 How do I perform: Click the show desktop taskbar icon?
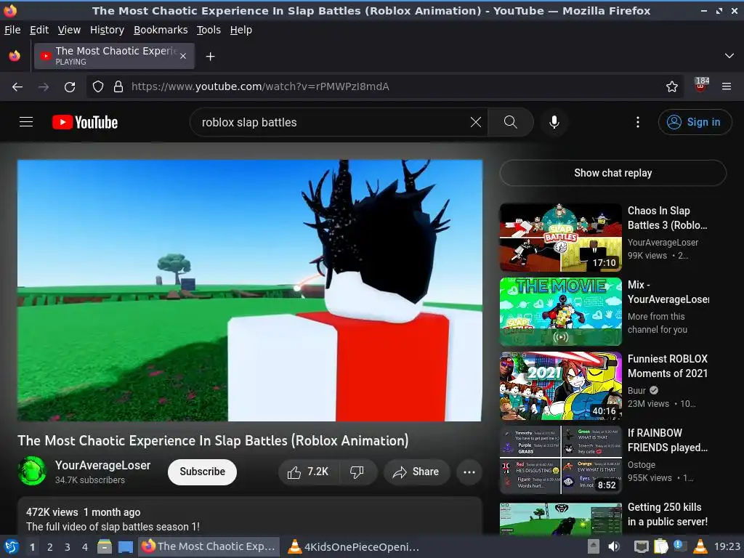(125, 546)
